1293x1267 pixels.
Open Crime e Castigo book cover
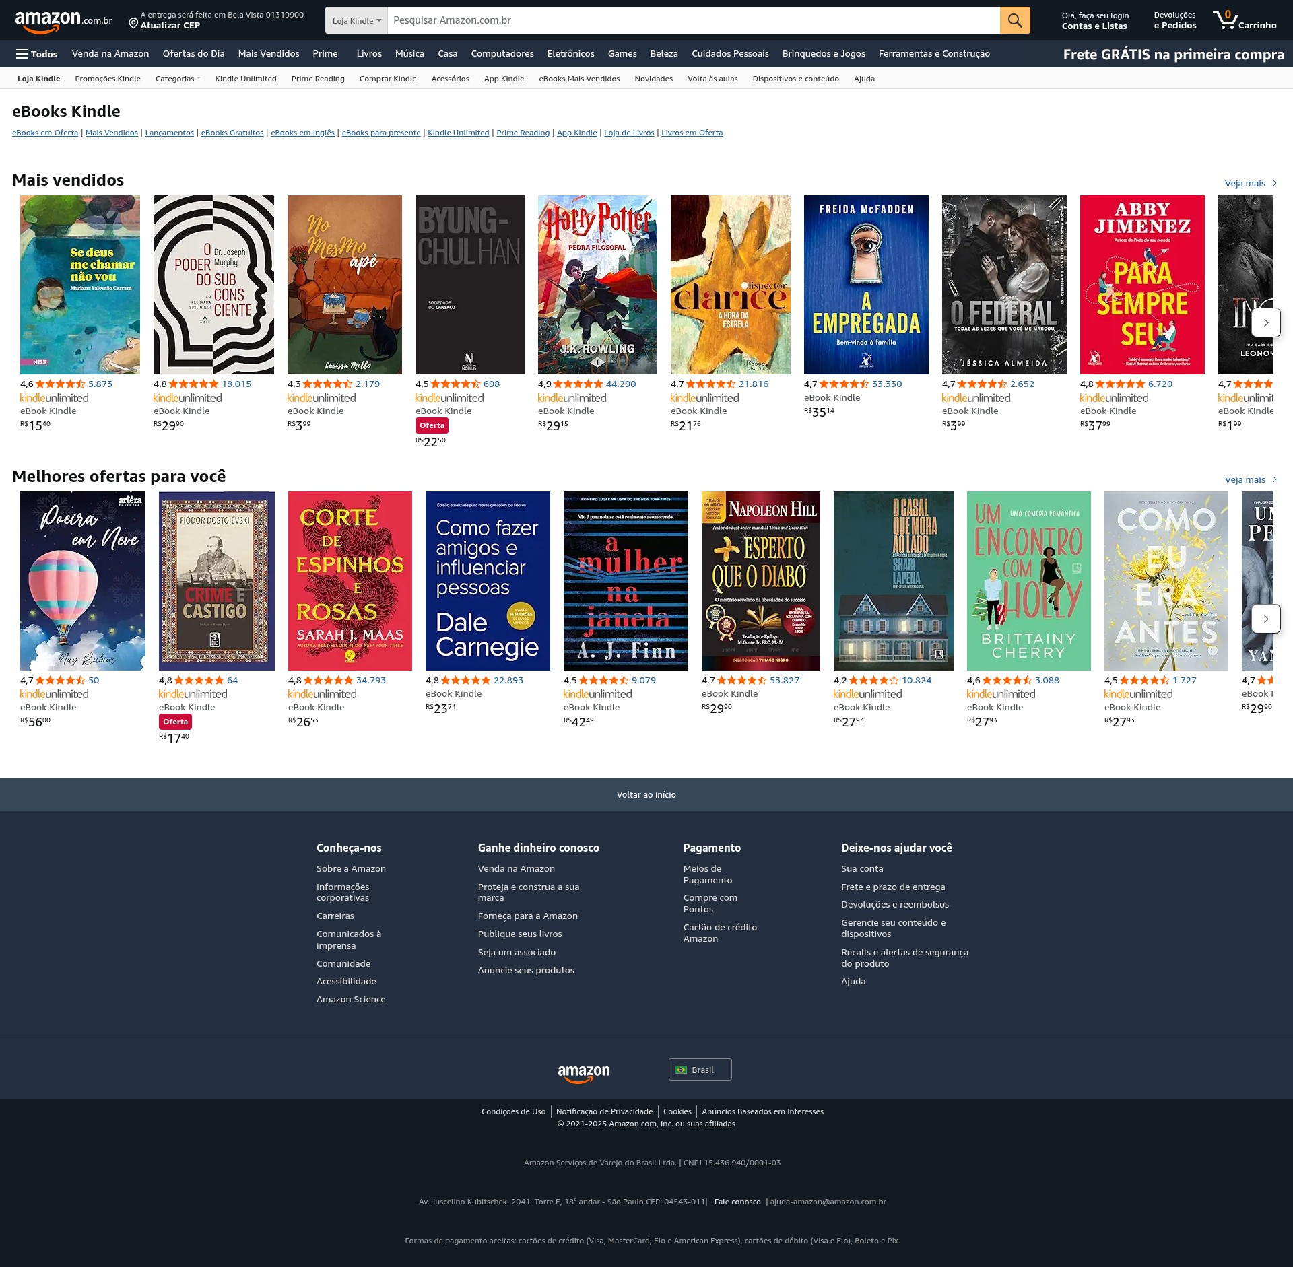pyautogui.click(x=217, y=581)
